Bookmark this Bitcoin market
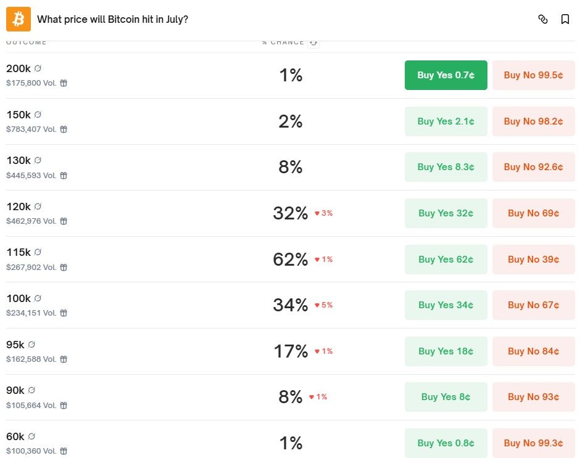 coord(565,19)
